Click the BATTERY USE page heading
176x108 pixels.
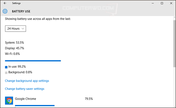[21, 11]
